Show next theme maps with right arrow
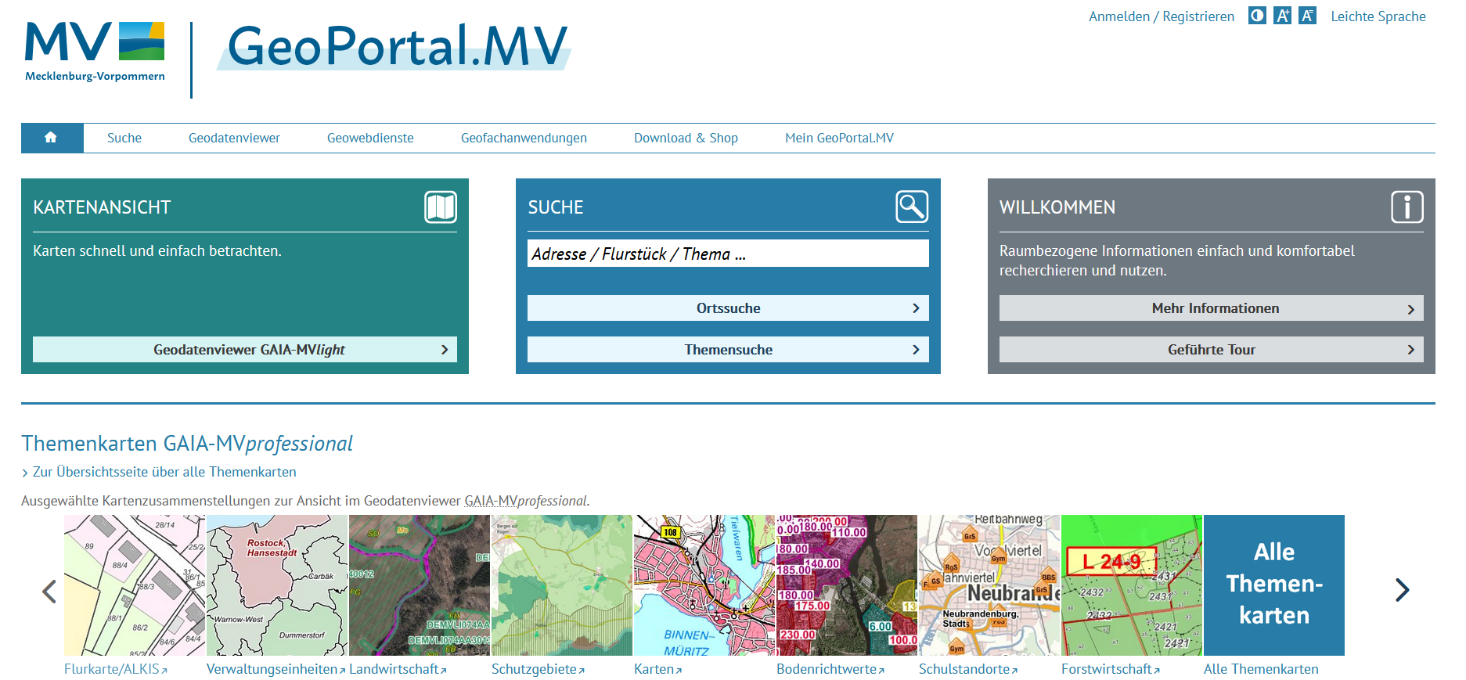This screenshot has height=680, width=1466. point(1402,590)
